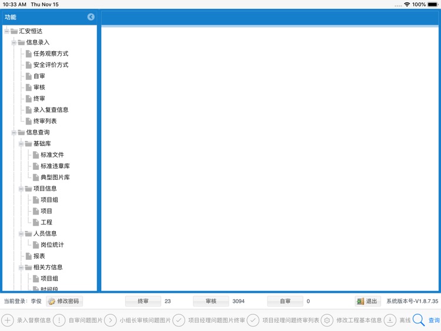The width and height of the screenshot is (441, 331).
Task: Click the 任务观察方式 document icon
Action: coord(28,54)
